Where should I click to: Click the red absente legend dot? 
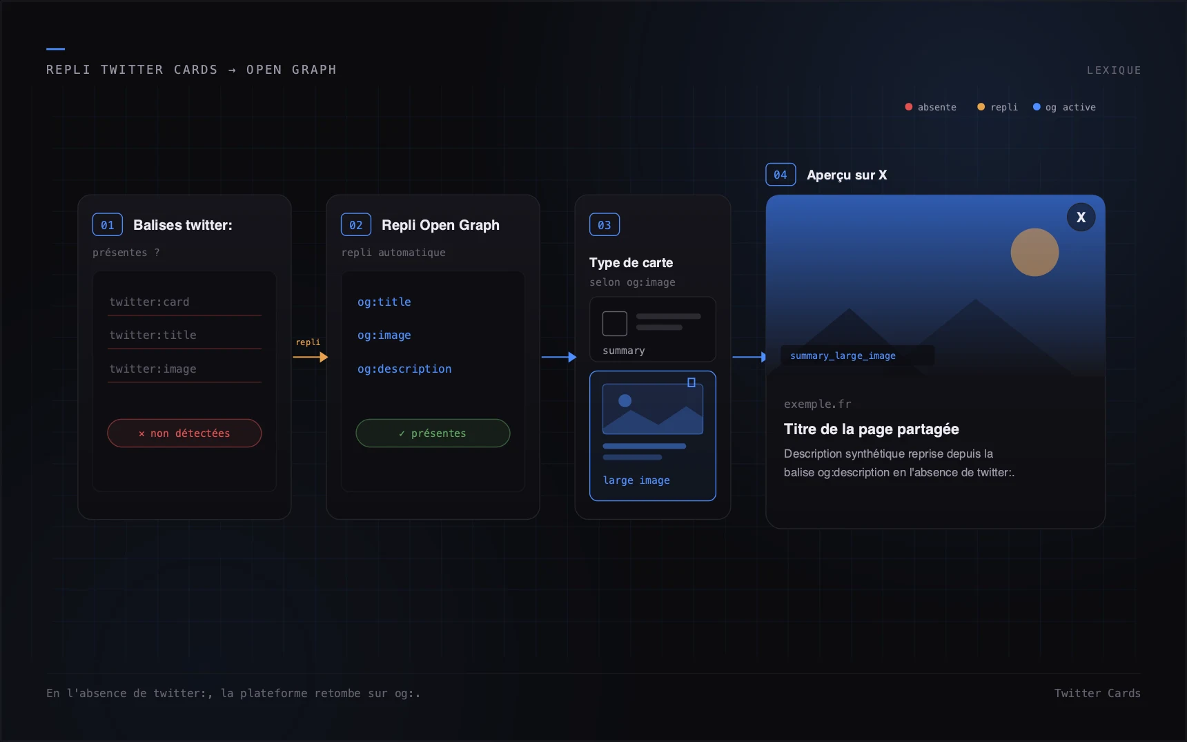(908, 107)
